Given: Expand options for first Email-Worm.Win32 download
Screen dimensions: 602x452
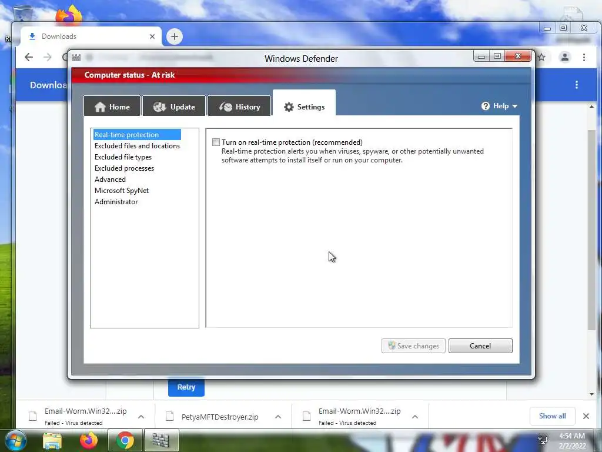Looking at the screenshot, I should click(141, 417).
